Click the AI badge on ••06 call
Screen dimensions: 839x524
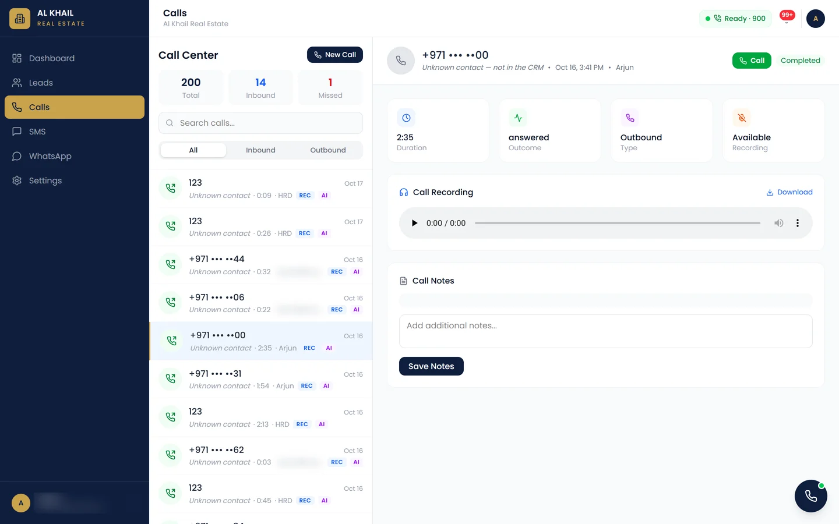point(357,310)
